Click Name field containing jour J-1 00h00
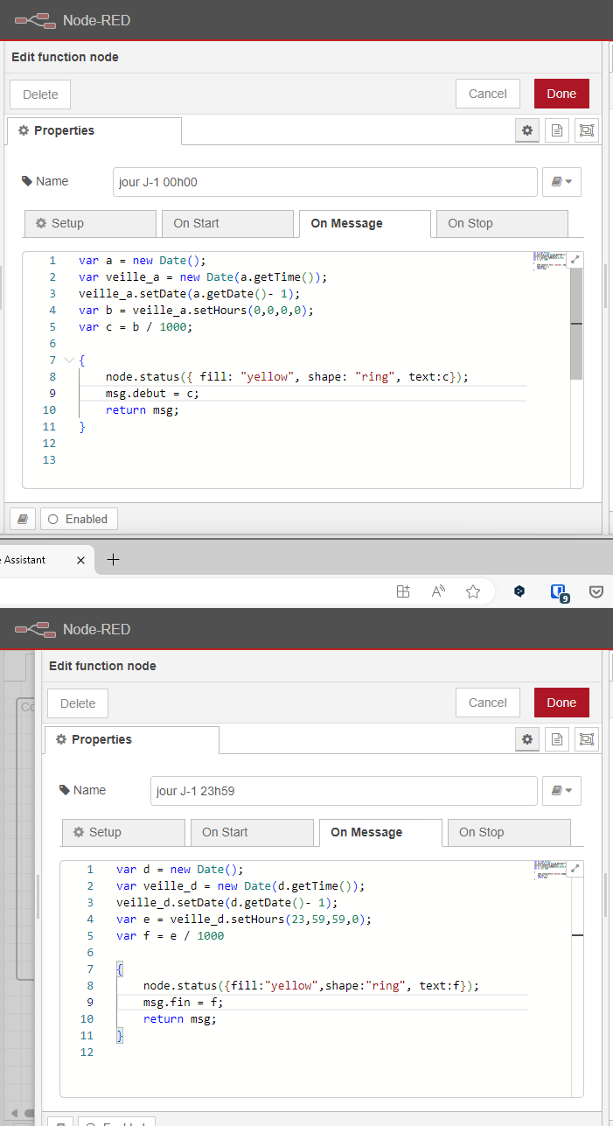This screenshot has width=613, height=1126. [324, 182]
